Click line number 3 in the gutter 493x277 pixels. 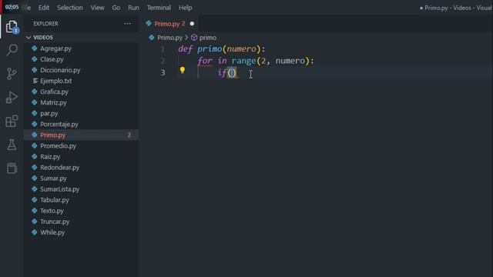(x=163, y=72)
